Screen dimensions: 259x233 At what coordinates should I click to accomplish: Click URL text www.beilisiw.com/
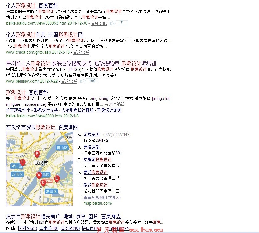tap(23, 81)
